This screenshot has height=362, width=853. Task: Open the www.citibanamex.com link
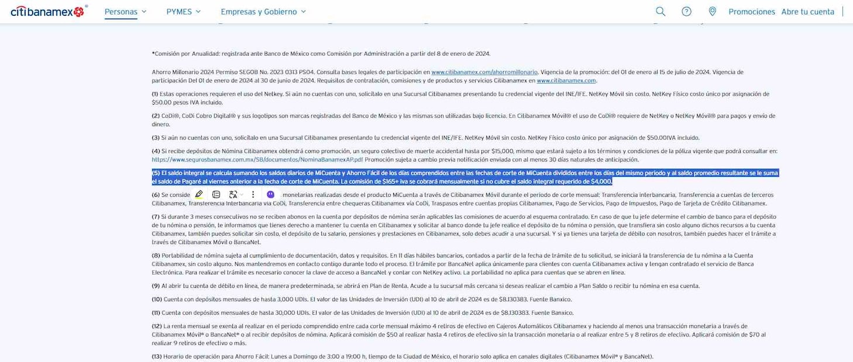coord(566,81)
